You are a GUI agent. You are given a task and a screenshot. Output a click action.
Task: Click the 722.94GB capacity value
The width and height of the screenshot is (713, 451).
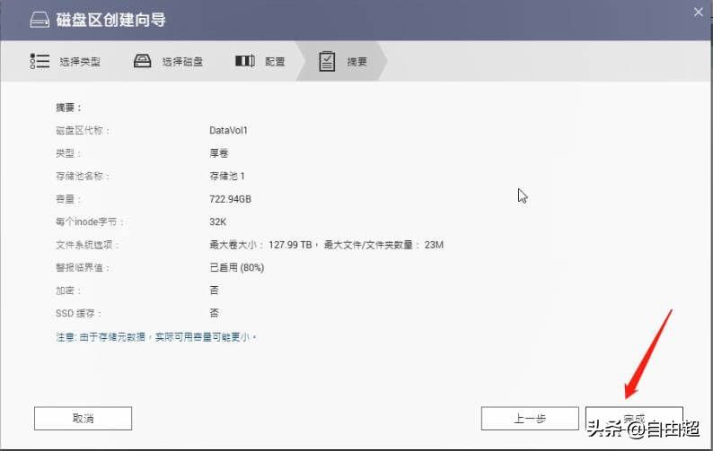coord(230,199)
